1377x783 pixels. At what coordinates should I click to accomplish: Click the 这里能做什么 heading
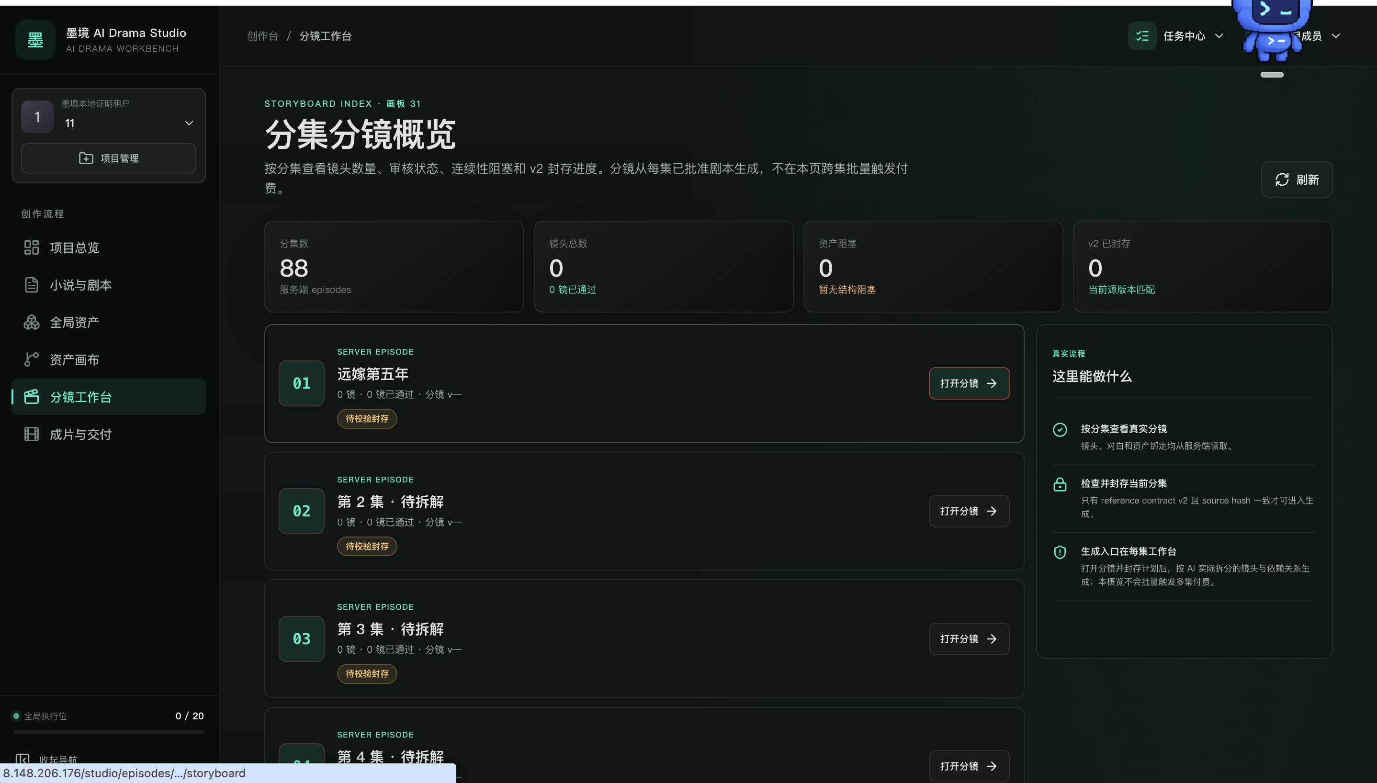pyautogui.click(x=1092, y=377)
